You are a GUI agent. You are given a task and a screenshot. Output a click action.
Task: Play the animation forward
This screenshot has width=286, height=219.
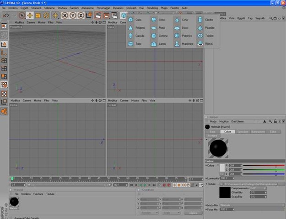point(145,185)
